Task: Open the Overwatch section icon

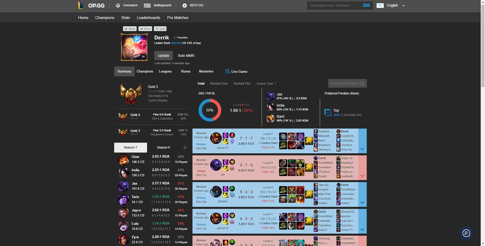Action: (117, 5)
